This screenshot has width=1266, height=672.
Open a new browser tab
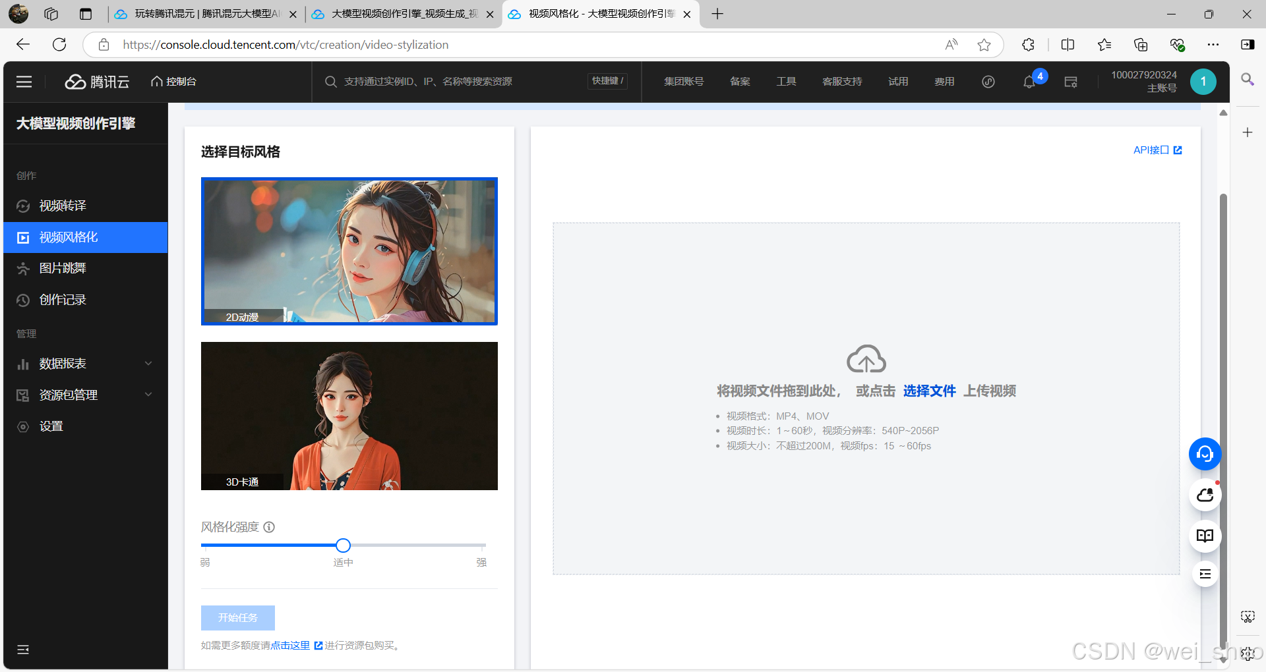[x=717, y=14]
